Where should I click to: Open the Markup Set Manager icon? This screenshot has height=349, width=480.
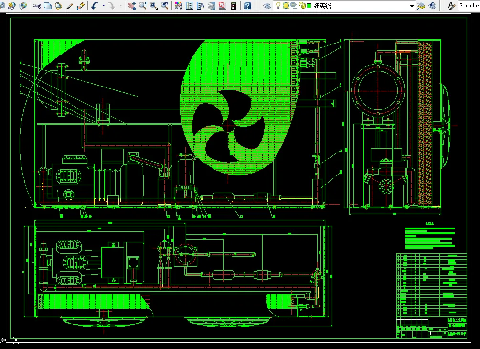pos(223,6)
